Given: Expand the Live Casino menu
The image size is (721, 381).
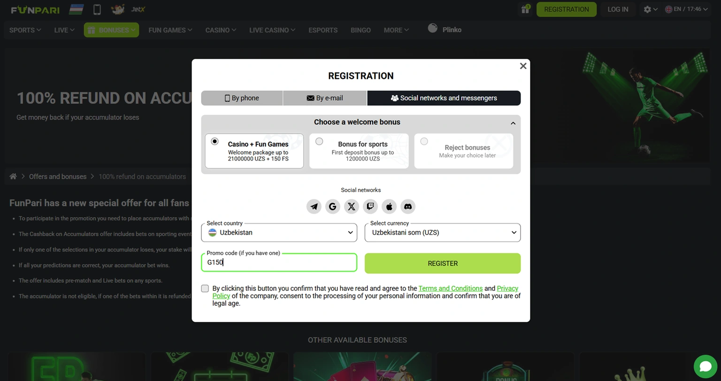Looking at the screenshot, I should pyautogui.click(x=272, y=30).
